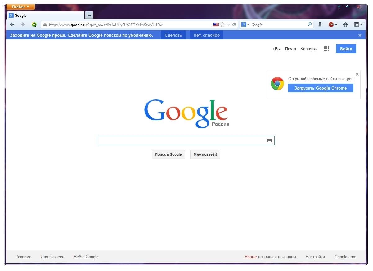Click the Chrome logo in promo
Image resolution: width=373 pixels, height=271 pixels.
[277, 84]
